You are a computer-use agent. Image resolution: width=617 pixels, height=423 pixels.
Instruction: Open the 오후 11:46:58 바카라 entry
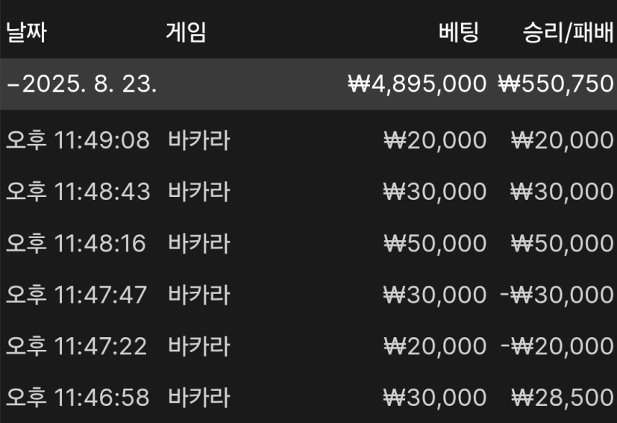(309, 398)
